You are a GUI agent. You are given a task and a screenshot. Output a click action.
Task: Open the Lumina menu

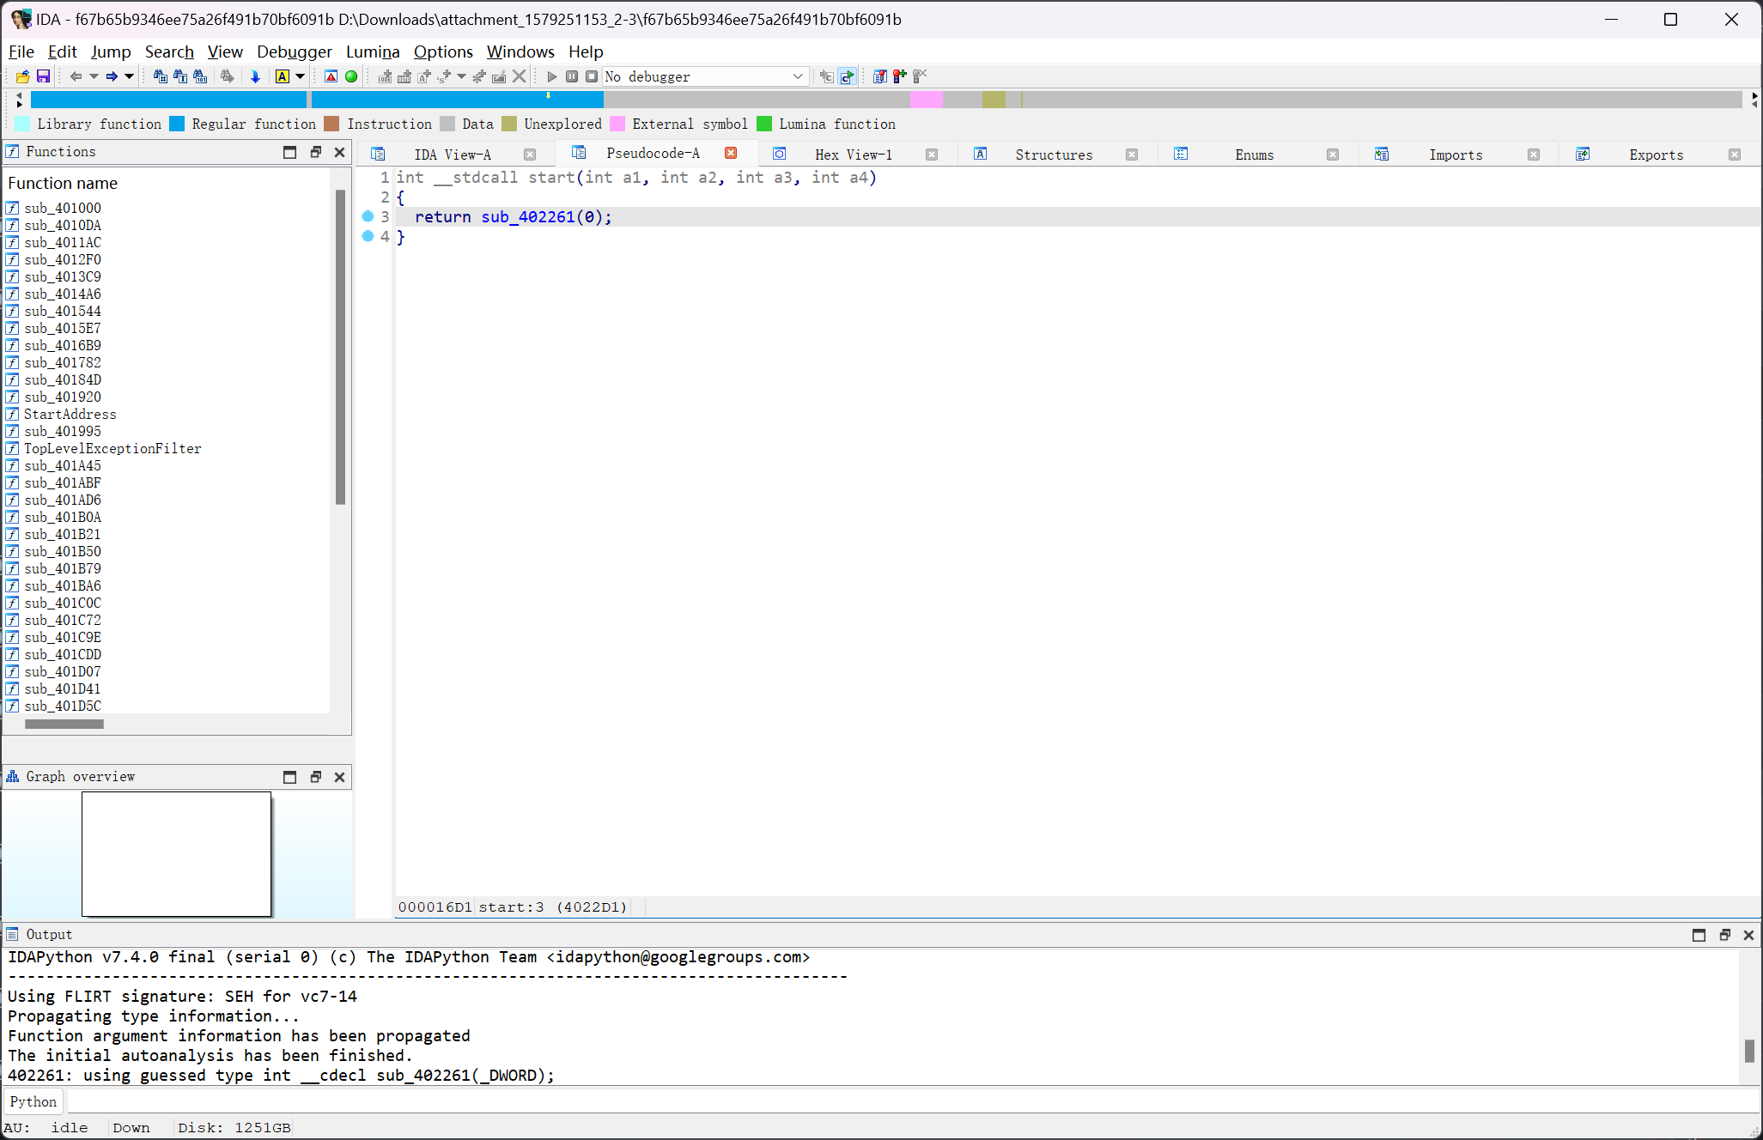click(373, 52)
